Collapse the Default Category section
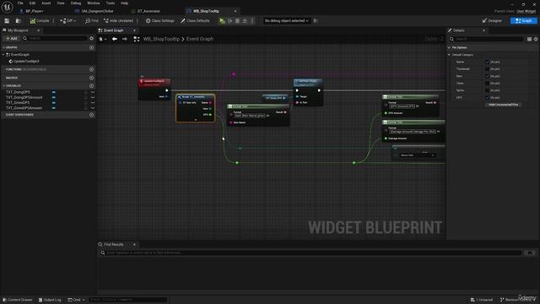Image resolution: width=540 pixels, height=304 pixels. (x=449, y=55)
